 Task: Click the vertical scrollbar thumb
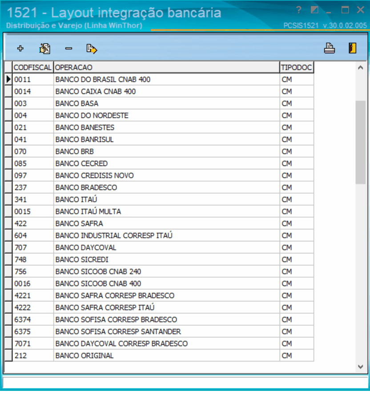(x=361, y=142)
